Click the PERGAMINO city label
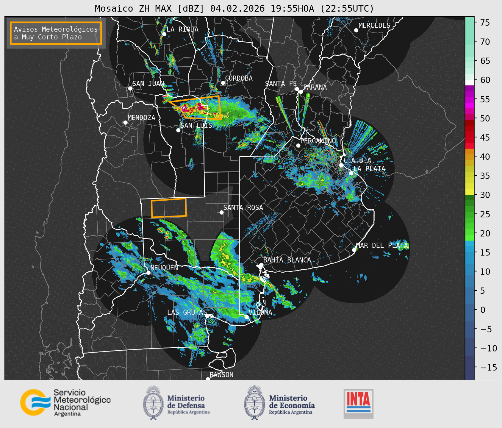The width and height of the screenshot is (502, 428). tap(318, 141)
